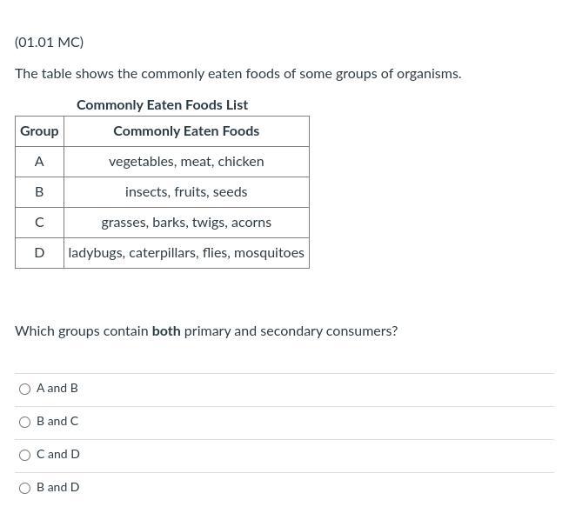
Task: Choose the B and C radio button
Action: (24, 422)
